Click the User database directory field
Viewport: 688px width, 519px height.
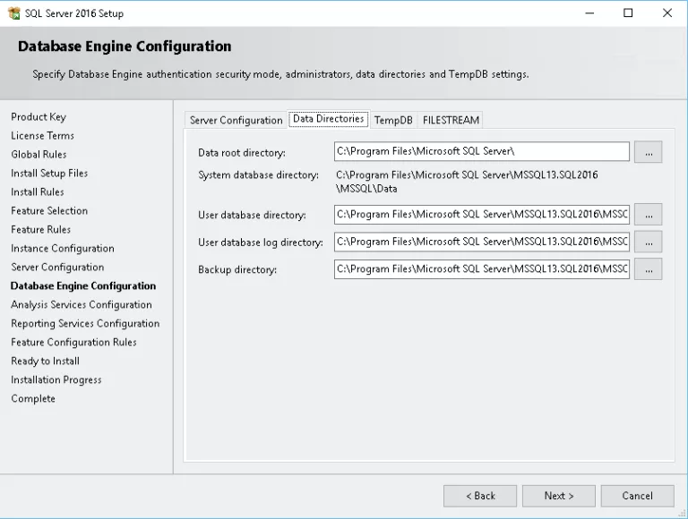482,215
